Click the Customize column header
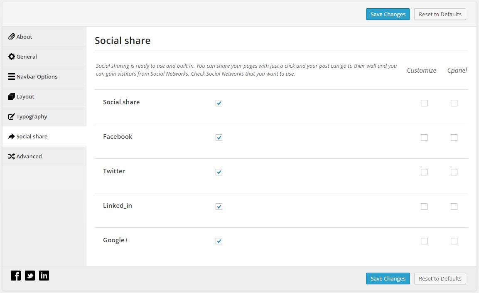 [x=422, y=70]
